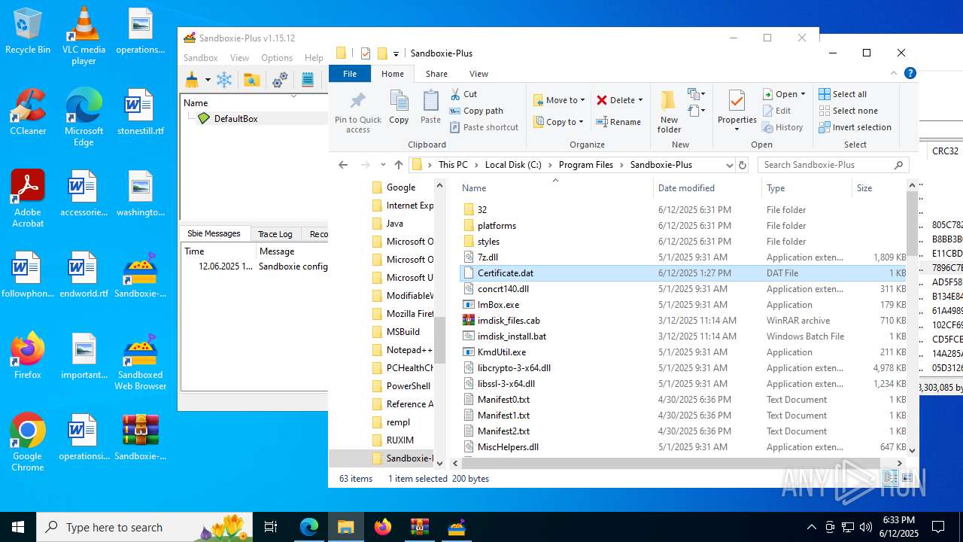This screenshot has height=542, width=963.
Task: Open the address bar history dropdown
Action: (728, 165)
